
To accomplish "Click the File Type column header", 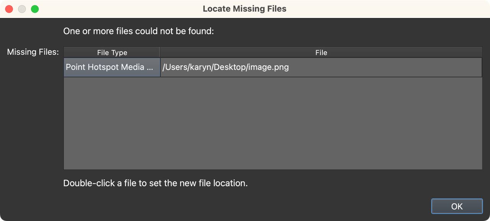I will (112, 52).
